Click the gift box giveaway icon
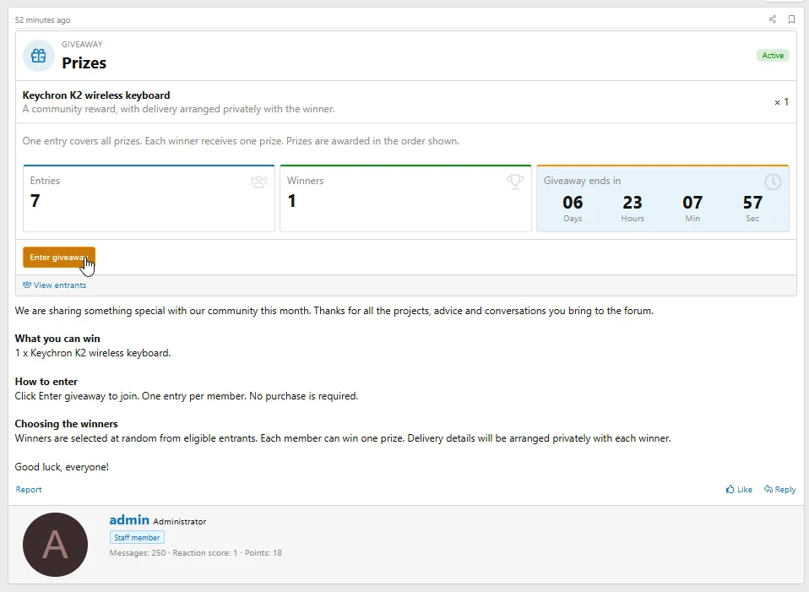Image resolution: width=809 pixels, height=592 pixels. point(39,55)
